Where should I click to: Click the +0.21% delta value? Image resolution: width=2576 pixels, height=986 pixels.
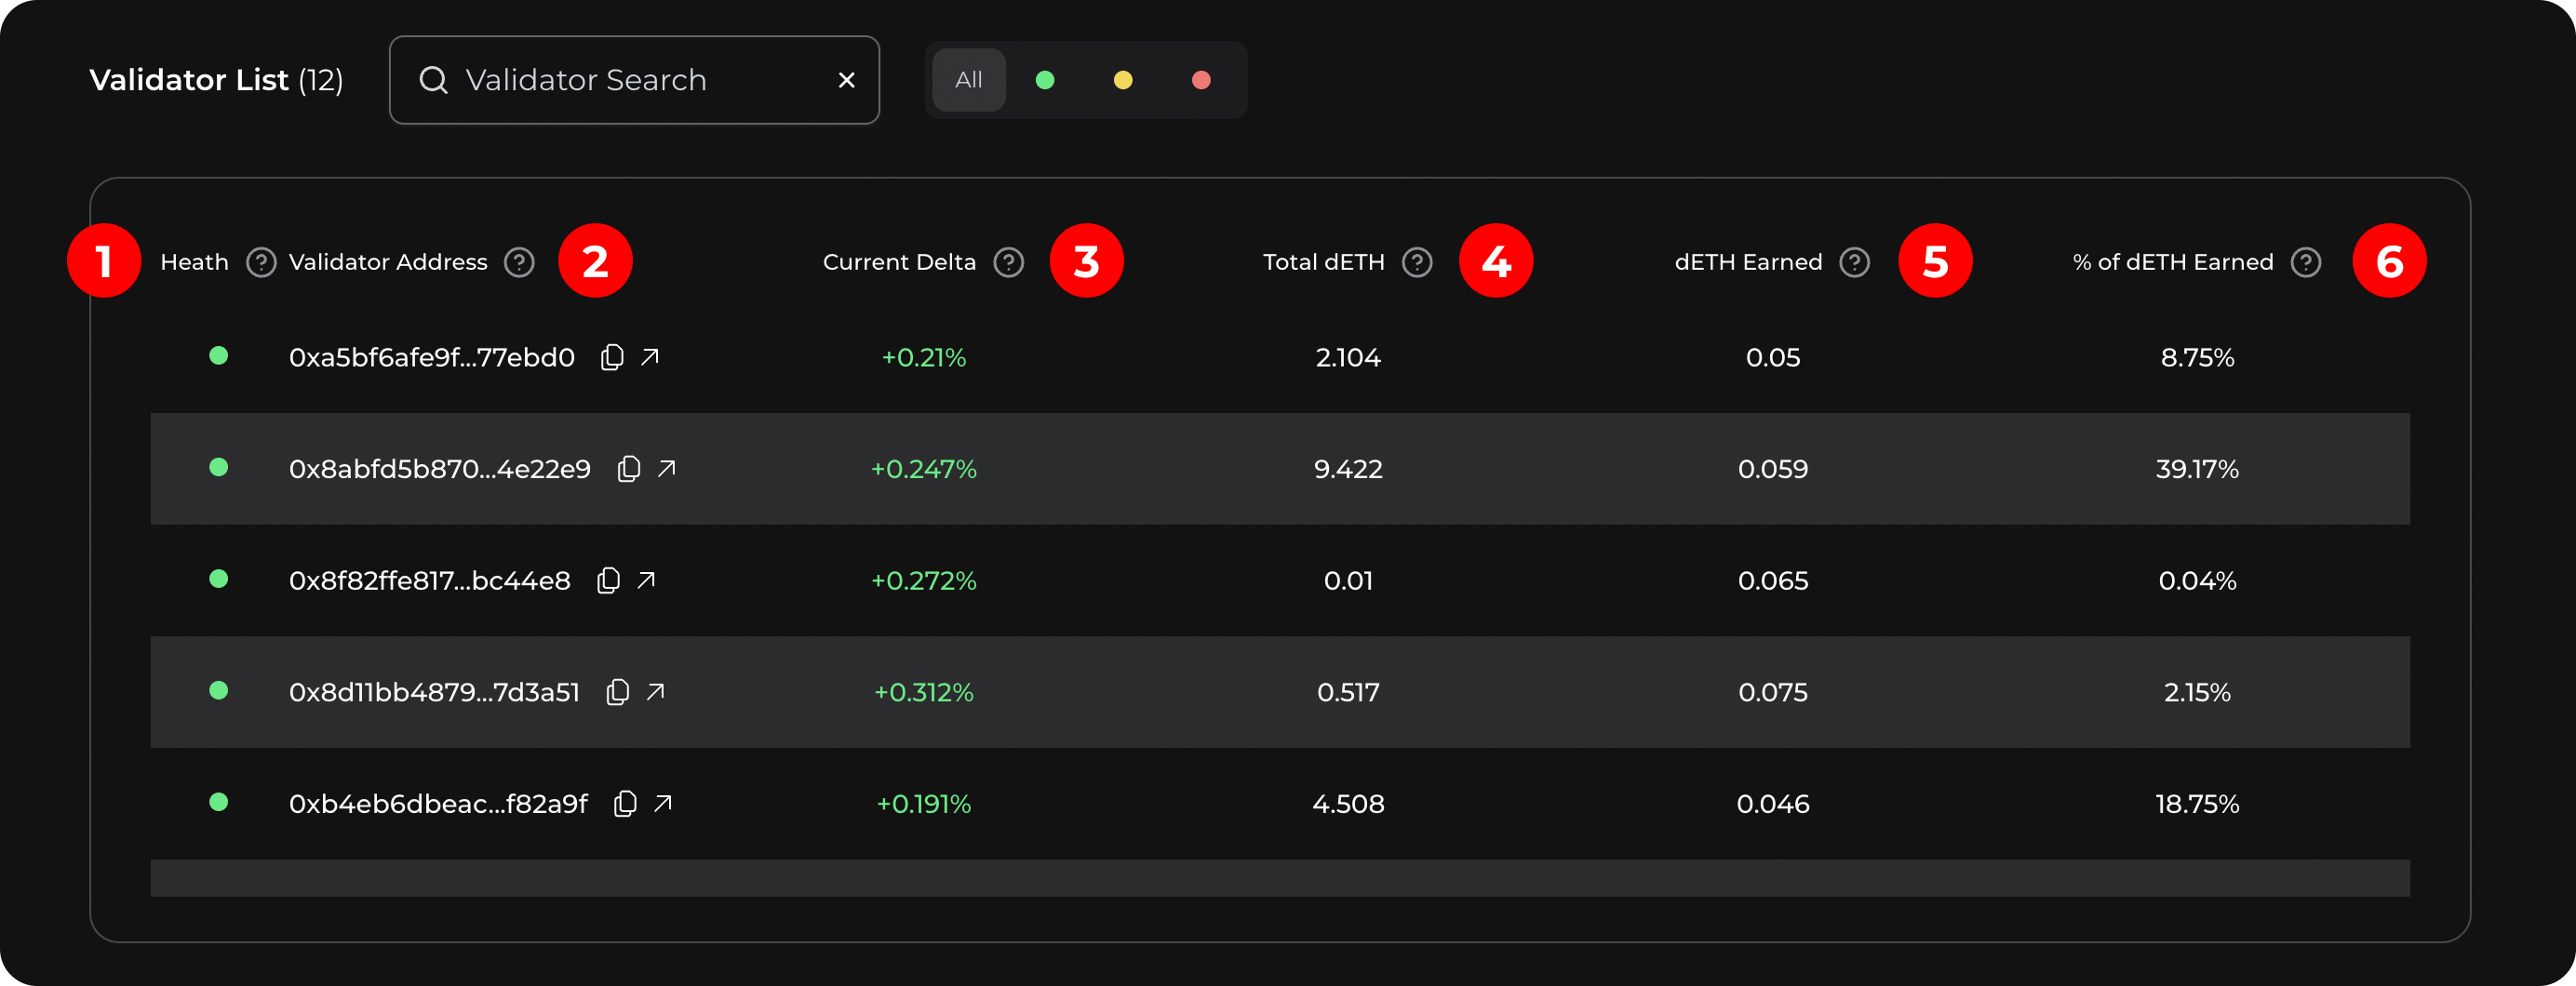tap(923, 357)
